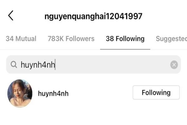187x125 pixels.
Task: Open the huynh4nh profile picture
Action: click(x=20, y=93)
